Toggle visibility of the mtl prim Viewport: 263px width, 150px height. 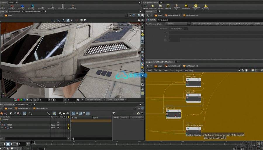3,128
